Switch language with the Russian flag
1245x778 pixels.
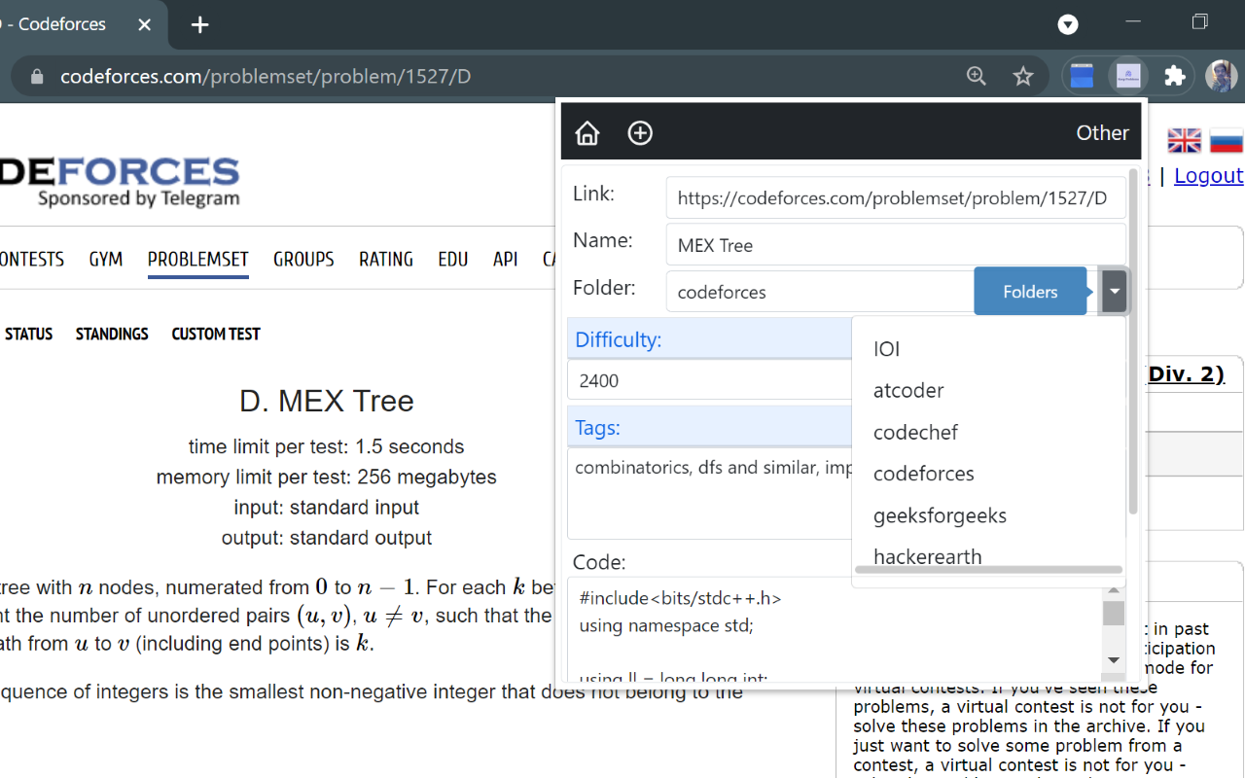point(1227,141)
